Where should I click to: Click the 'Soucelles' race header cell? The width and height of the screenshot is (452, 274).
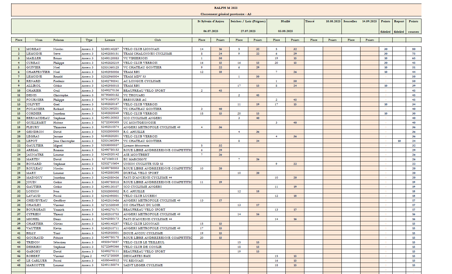point(350,21)
